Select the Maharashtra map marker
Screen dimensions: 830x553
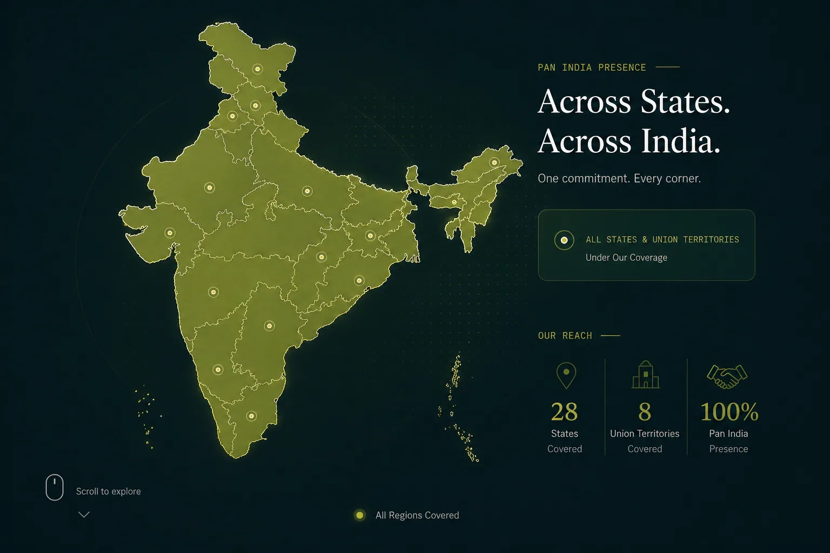[x=213, y=292]
